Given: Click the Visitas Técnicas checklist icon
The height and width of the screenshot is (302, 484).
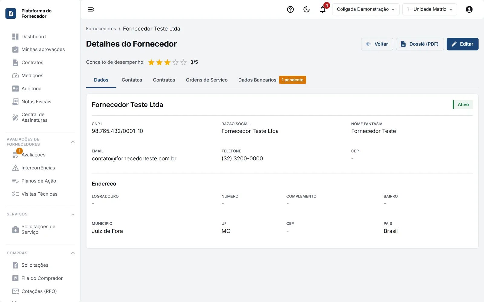Looking at the screenshot, I should [x=15, y=194].
